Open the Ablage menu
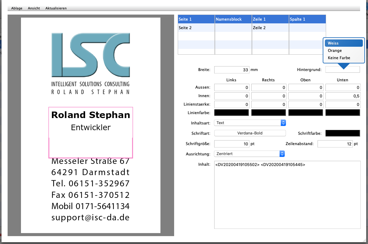The image size is (368, 244). [17, 8]
